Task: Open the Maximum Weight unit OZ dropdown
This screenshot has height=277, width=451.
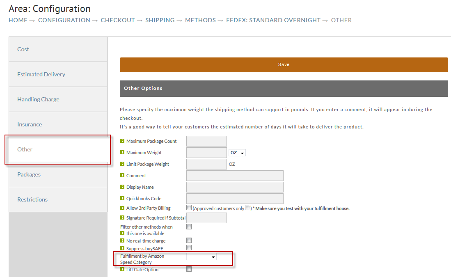Action: (237, 153)
